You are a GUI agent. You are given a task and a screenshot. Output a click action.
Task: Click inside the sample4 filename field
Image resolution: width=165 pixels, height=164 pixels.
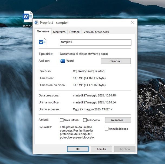pyautogui.click(x=95, y=42)
